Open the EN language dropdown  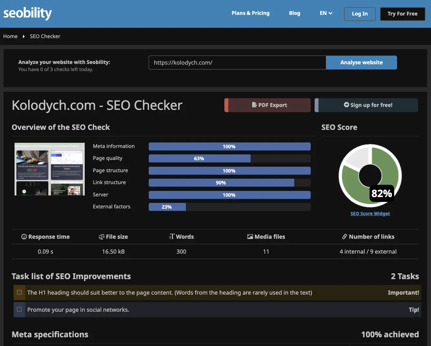coord(326,13)
